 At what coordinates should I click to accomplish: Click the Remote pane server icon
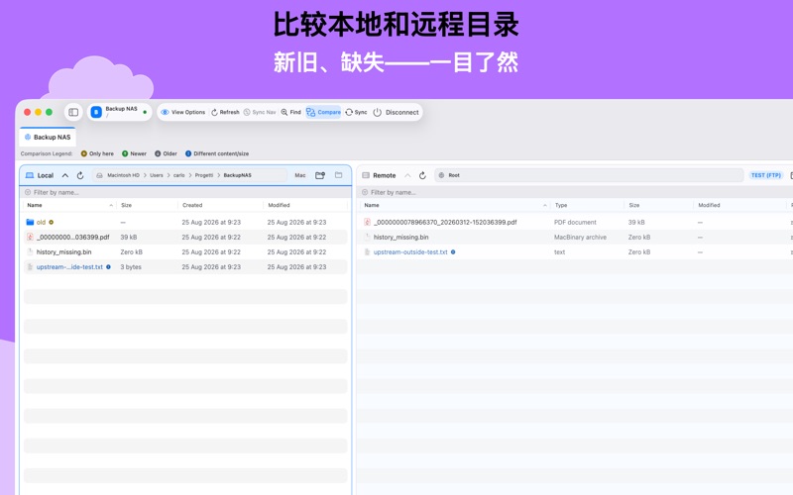(366, 175)
